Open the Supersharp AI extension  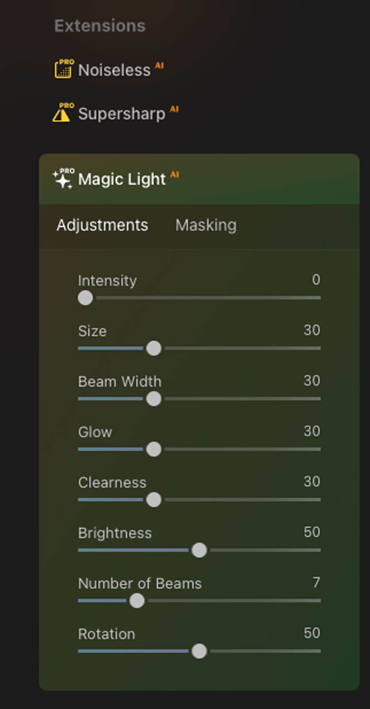coord(122,113)
